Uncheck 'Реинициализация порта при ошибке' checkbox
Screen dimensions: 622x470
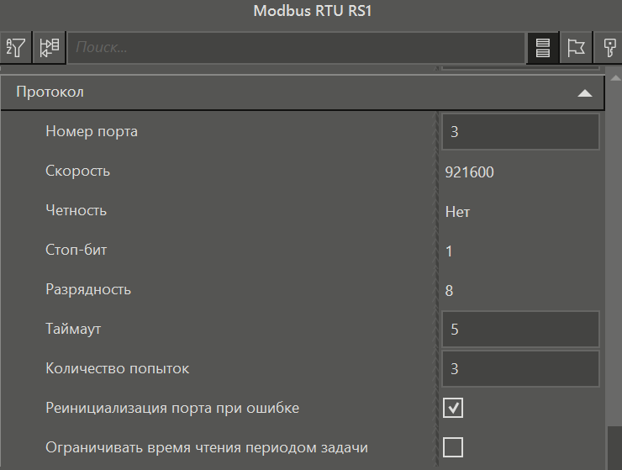[453, 408]
